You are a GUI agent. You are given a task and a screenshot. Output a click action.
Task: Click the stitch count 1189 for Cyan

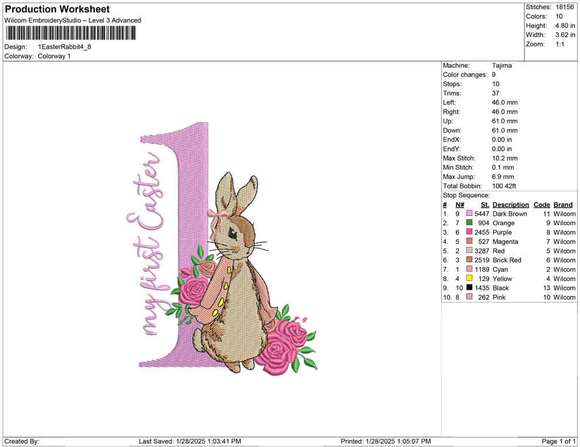click(482, 269)
